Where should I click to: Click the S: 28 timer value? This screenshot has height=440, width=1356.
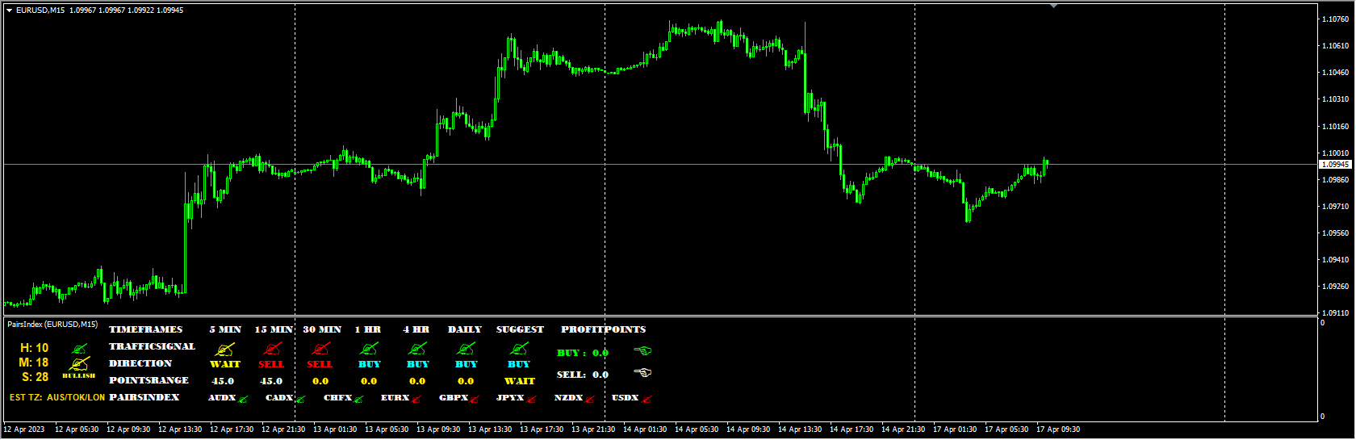click(35, 377)
